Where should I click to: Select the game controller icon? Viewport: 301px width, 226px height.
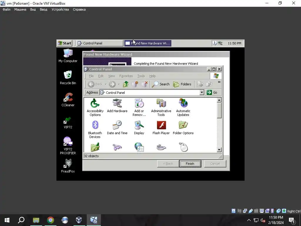[117, 147]
